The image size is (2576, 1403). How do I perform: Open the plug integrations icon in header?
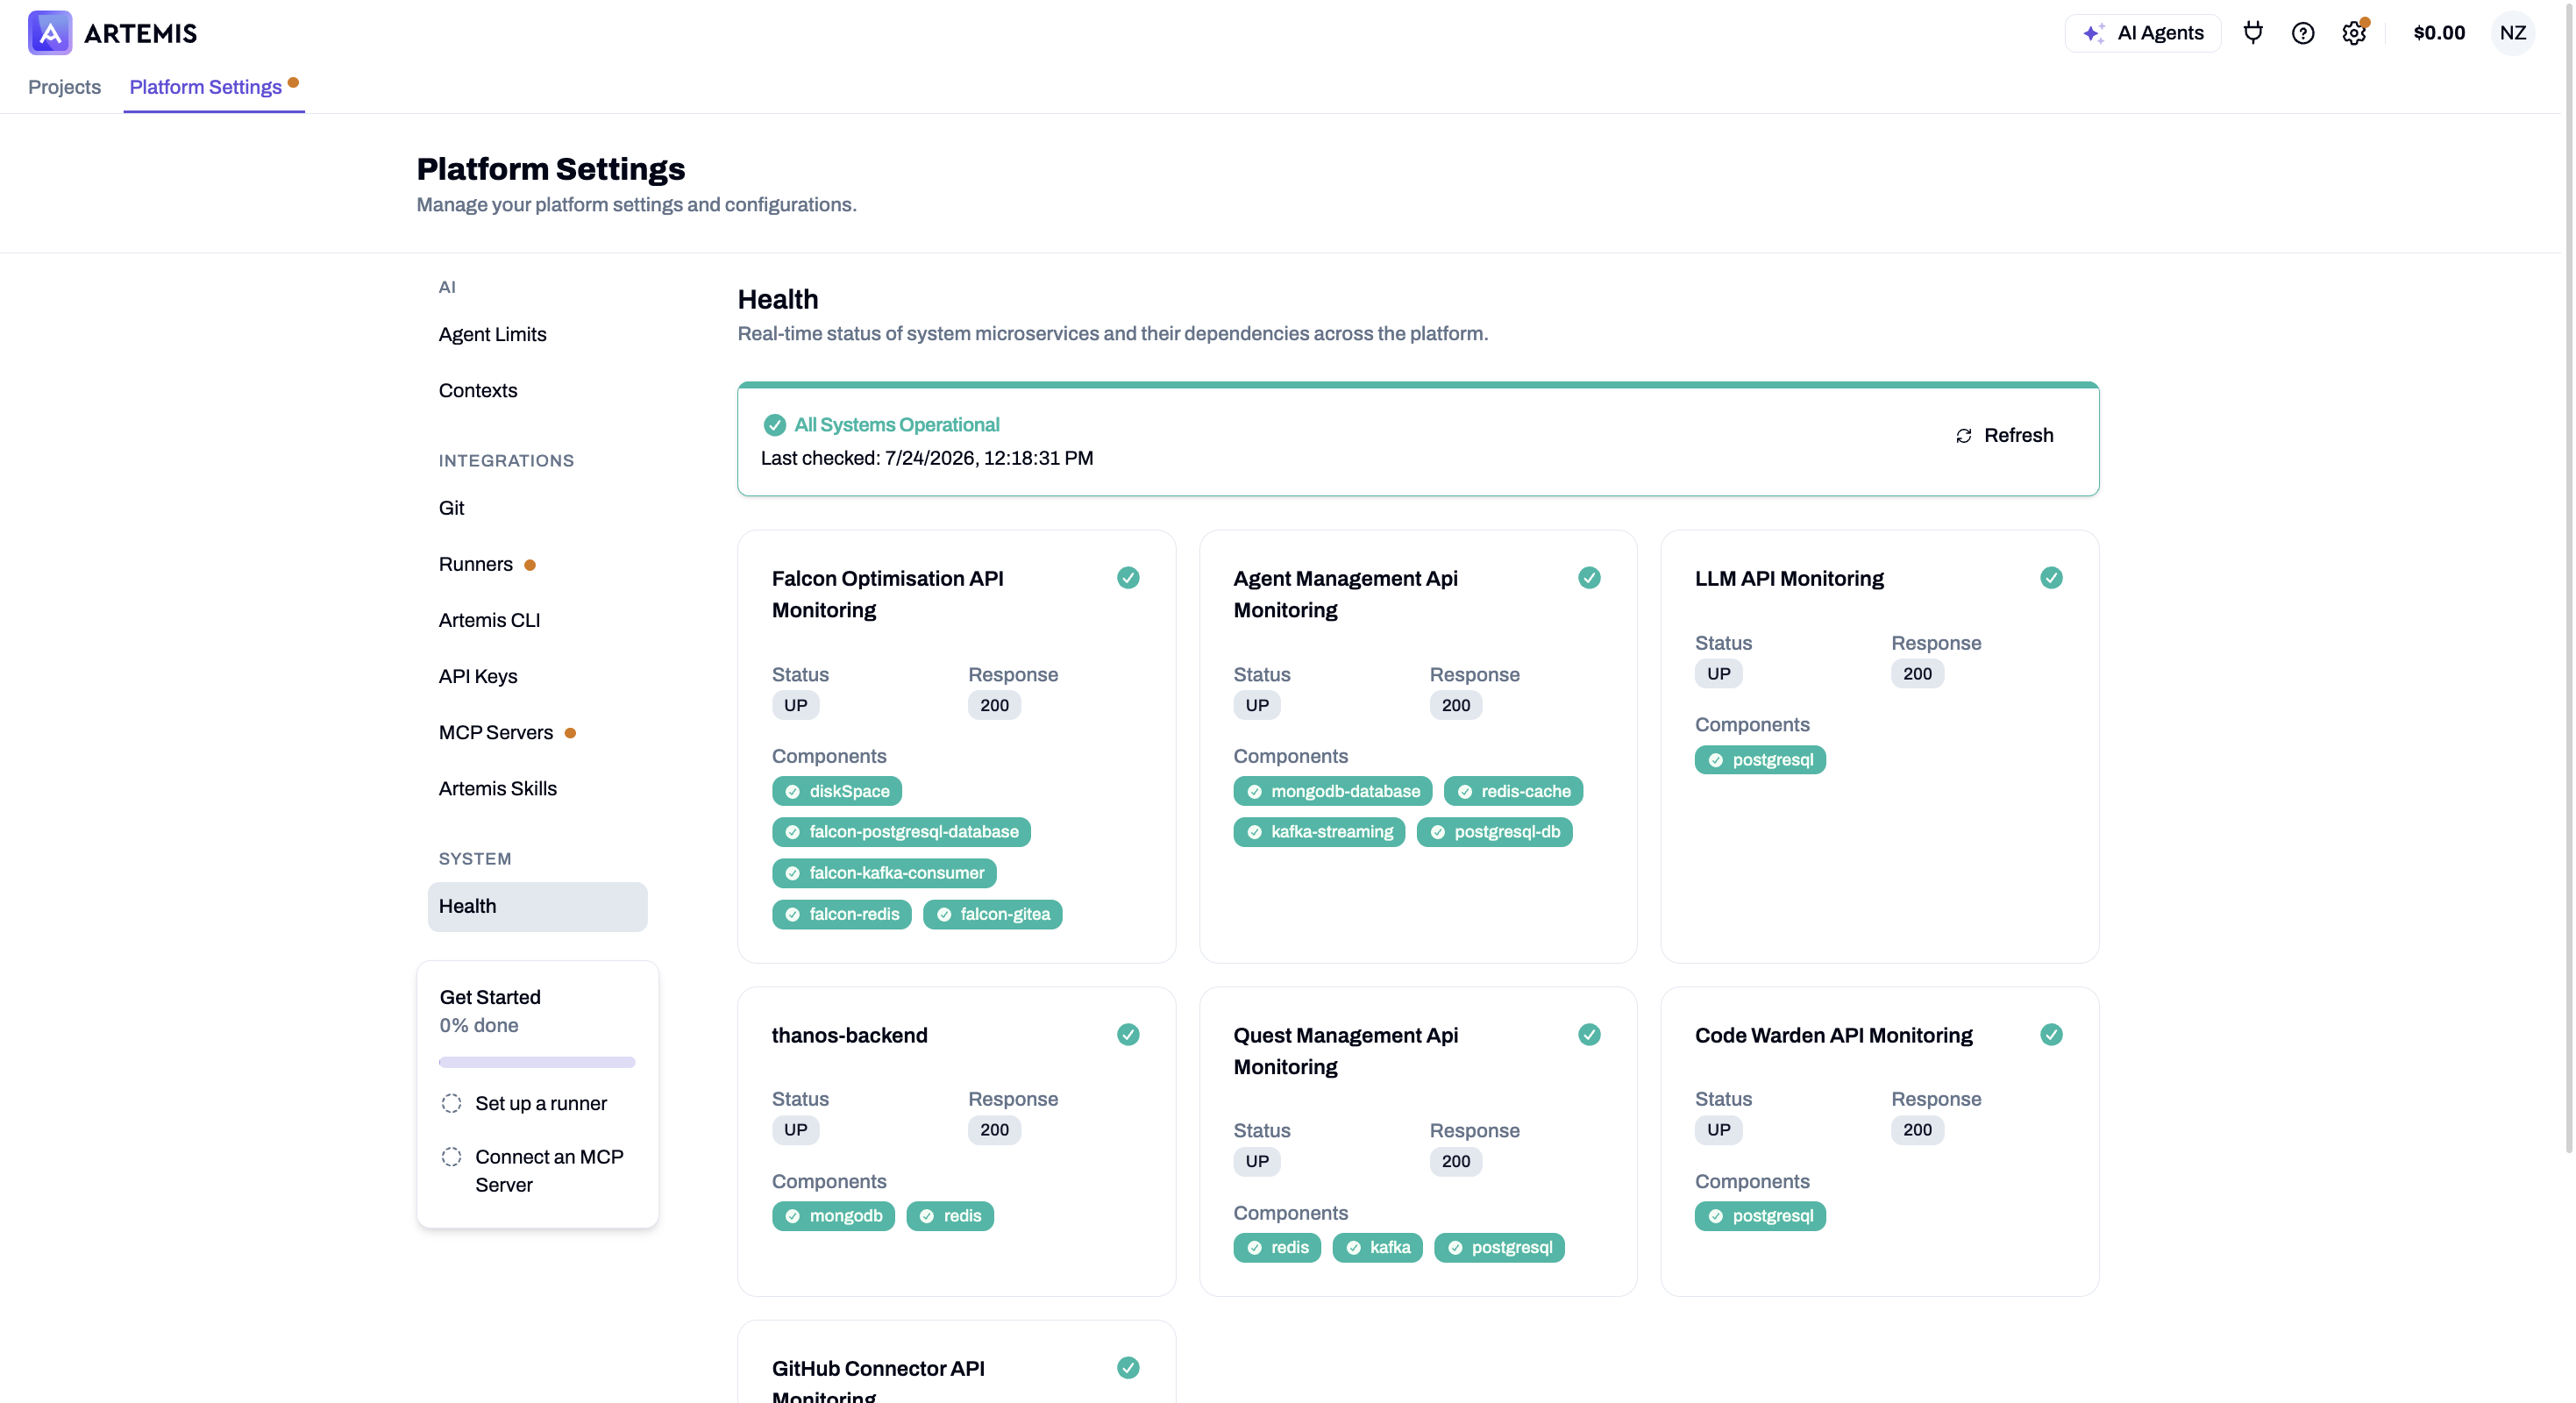click(2253, 33)
